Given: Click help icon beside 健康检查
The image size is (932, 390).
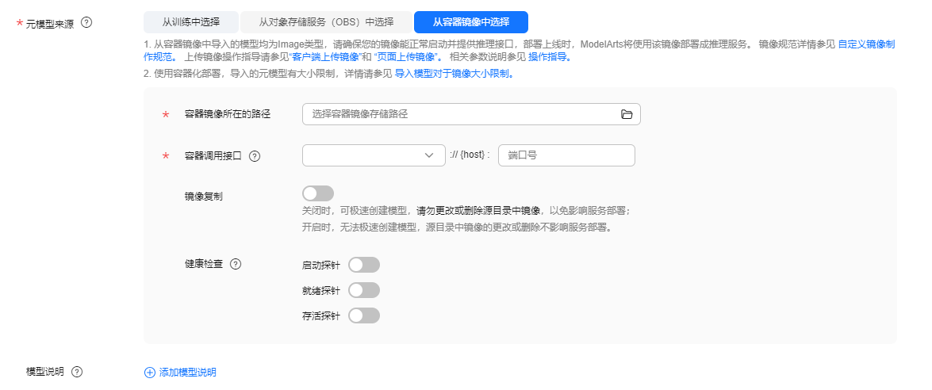Looking at the screenshot, I should click(236, 264).
